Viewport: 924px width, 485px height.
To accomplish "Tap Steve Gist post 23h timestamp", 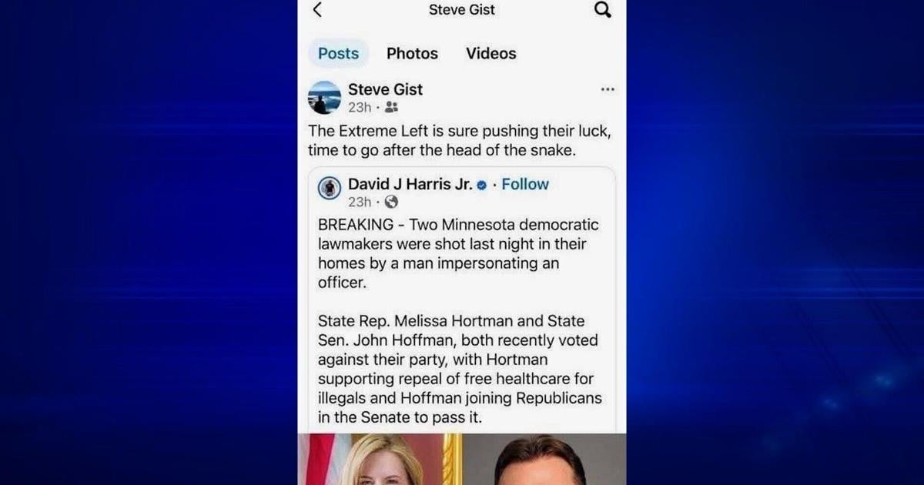I will point(360,108).
